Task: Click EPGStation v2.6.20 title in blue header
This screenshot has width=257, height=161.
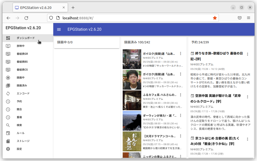Action: [x=84, y=30]
